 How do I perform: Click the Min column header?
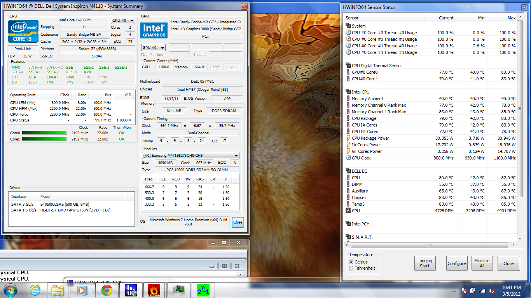(x=471, y=18)
